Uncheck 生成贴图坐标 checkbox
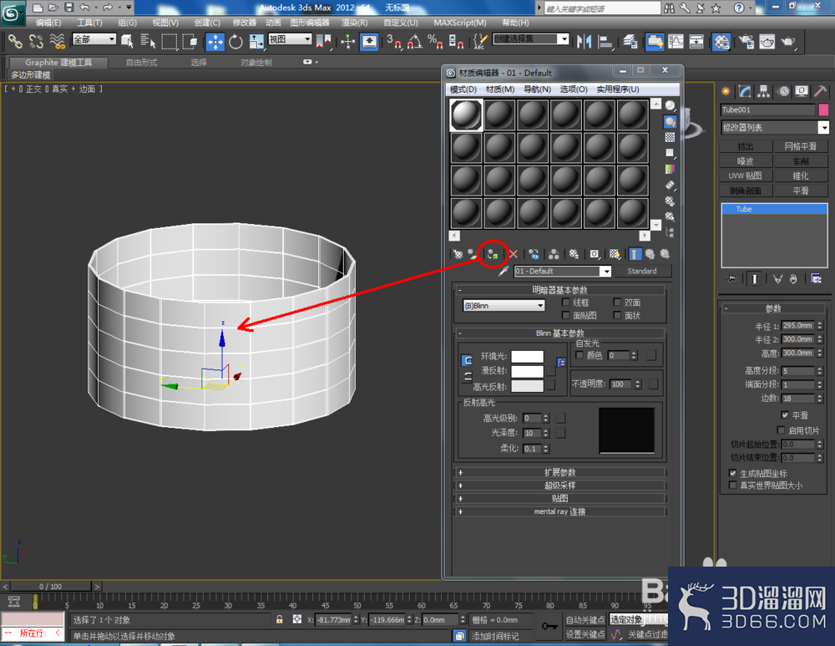Image resolution: width=835 pixels, height=646 pixels. click(733, 473)
